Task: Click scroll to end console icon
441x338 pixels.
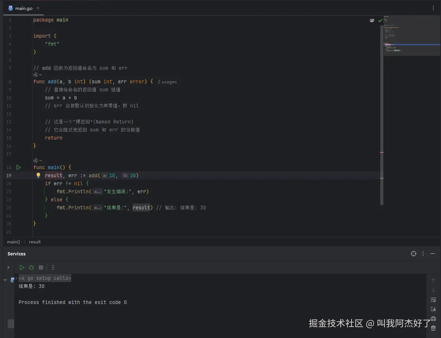Action: coord(433,309)
